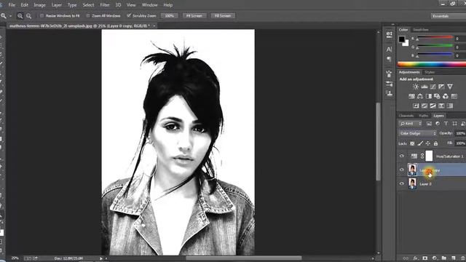Select the Hue/Saturation 1 layer mask thumbnail
The height and width of the screenshot is (262, 466).
429,156
